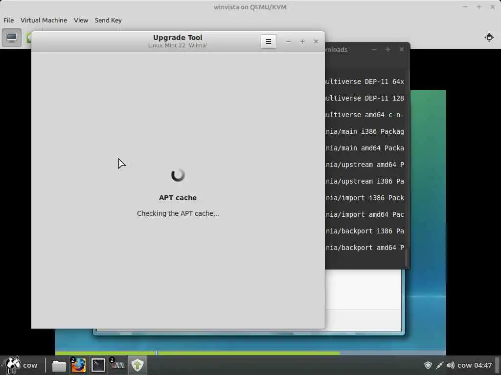The image size is (501, 375).
Task: Close the Upgrade Tool window
Action: pyautogui.click(x=316, y=42)
